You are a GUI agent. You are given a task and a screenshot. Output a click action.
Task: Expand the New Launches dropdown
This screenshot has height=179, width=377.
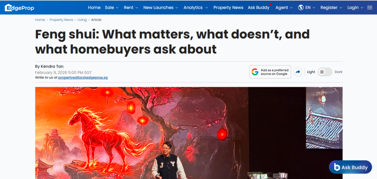161,8
